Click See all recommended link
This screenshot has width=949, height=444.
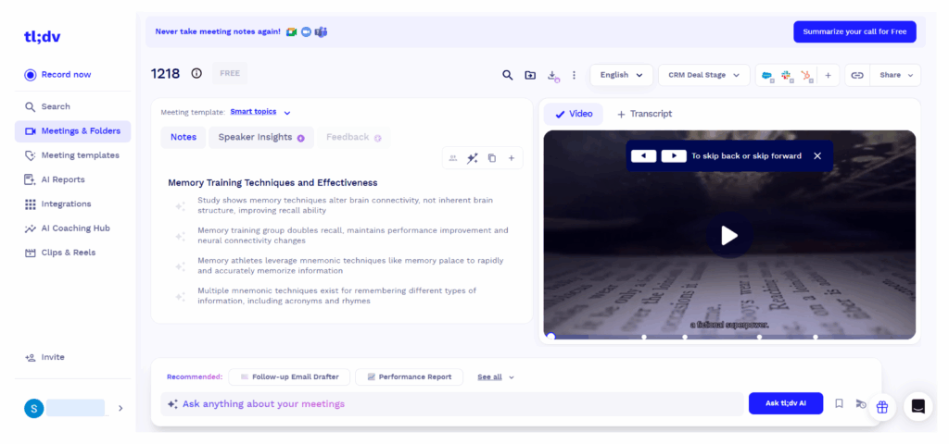[x=489, y=377]
